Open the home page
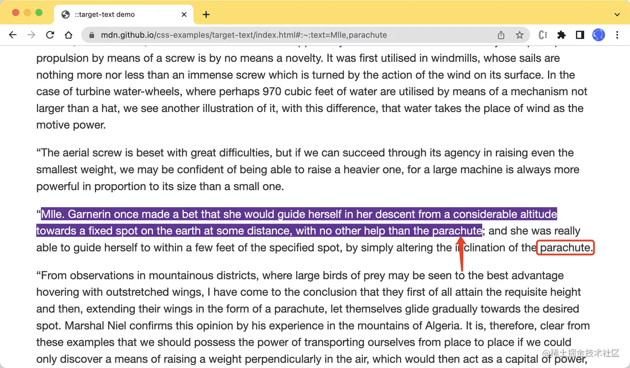 [x=69, y=35]
